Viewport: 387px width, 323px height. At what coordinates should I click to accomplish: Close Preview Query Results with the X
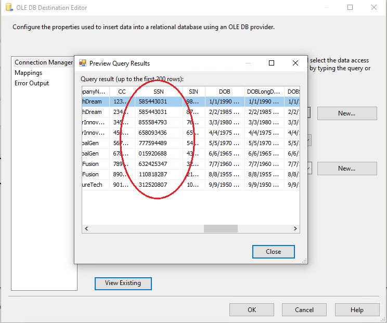coord(295,63)
